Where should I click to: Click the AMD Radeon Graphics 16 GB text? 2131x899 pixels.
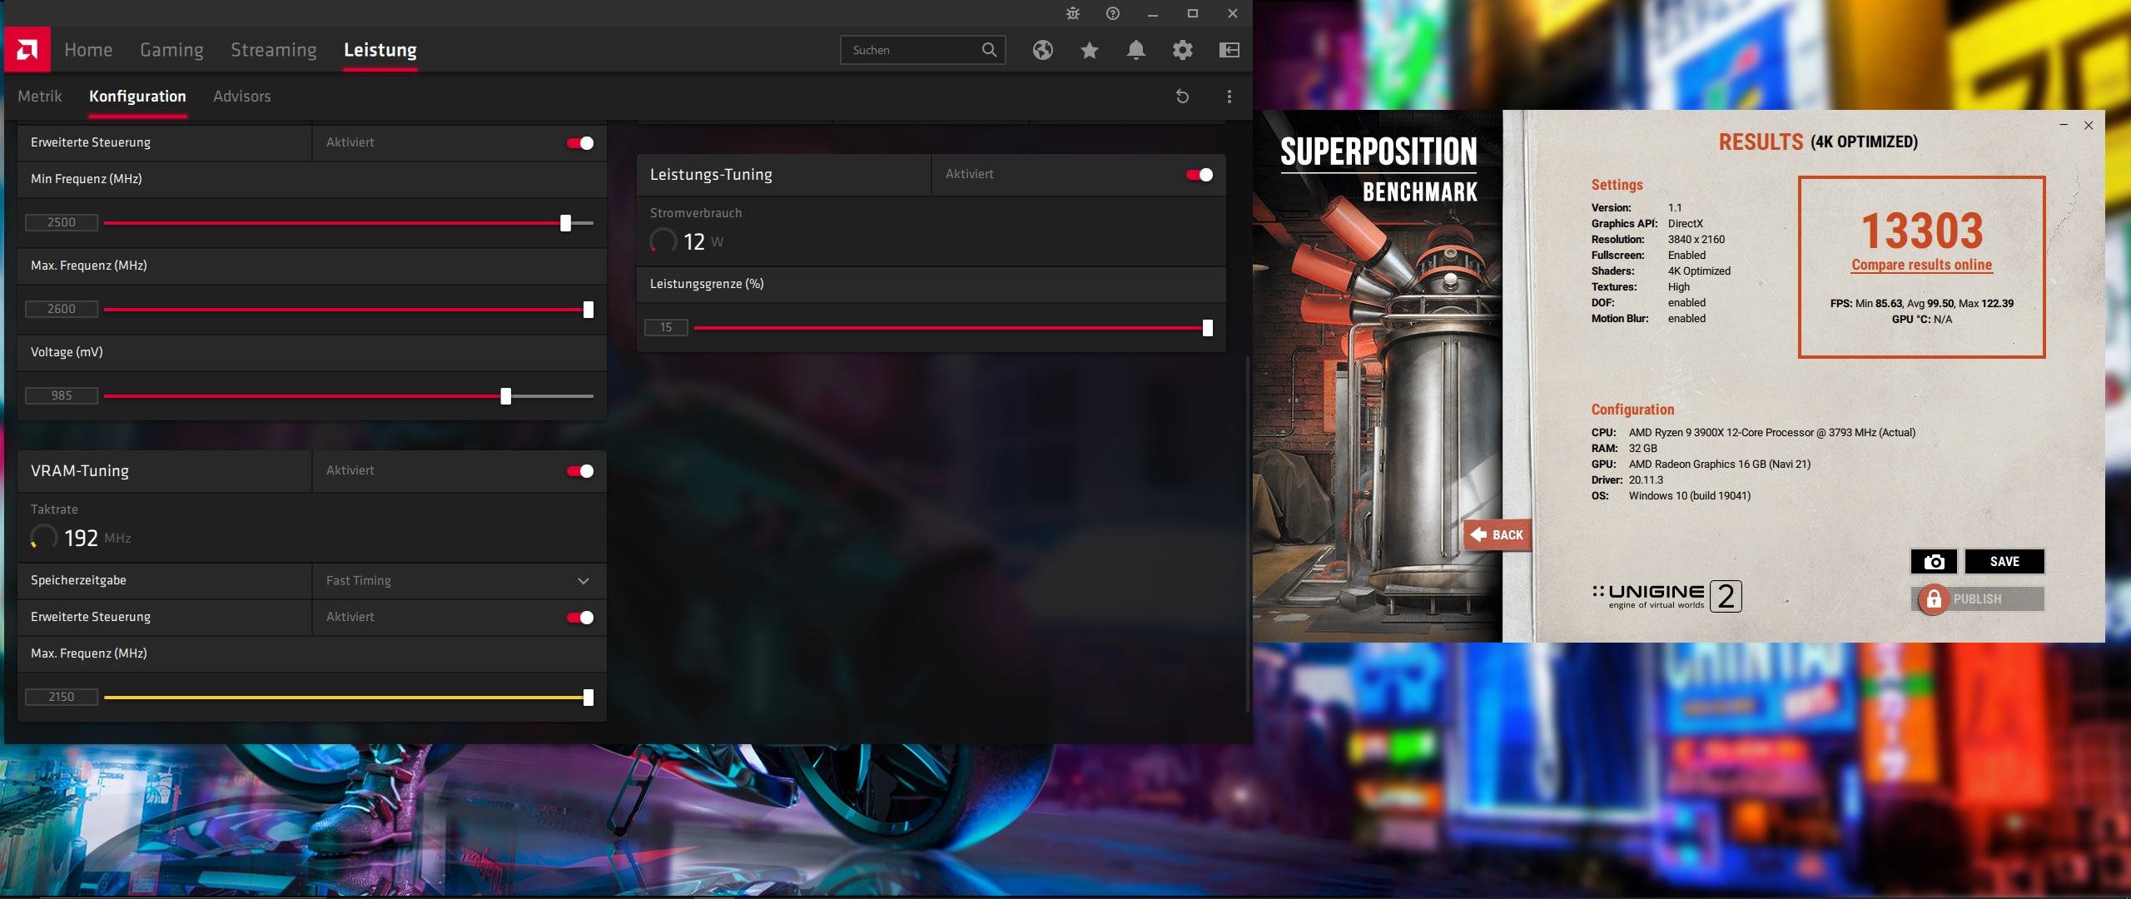1720,464
